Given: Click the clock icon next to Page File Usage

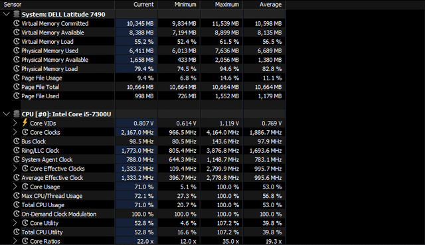Looking at the screenshot, I should 17,78.
